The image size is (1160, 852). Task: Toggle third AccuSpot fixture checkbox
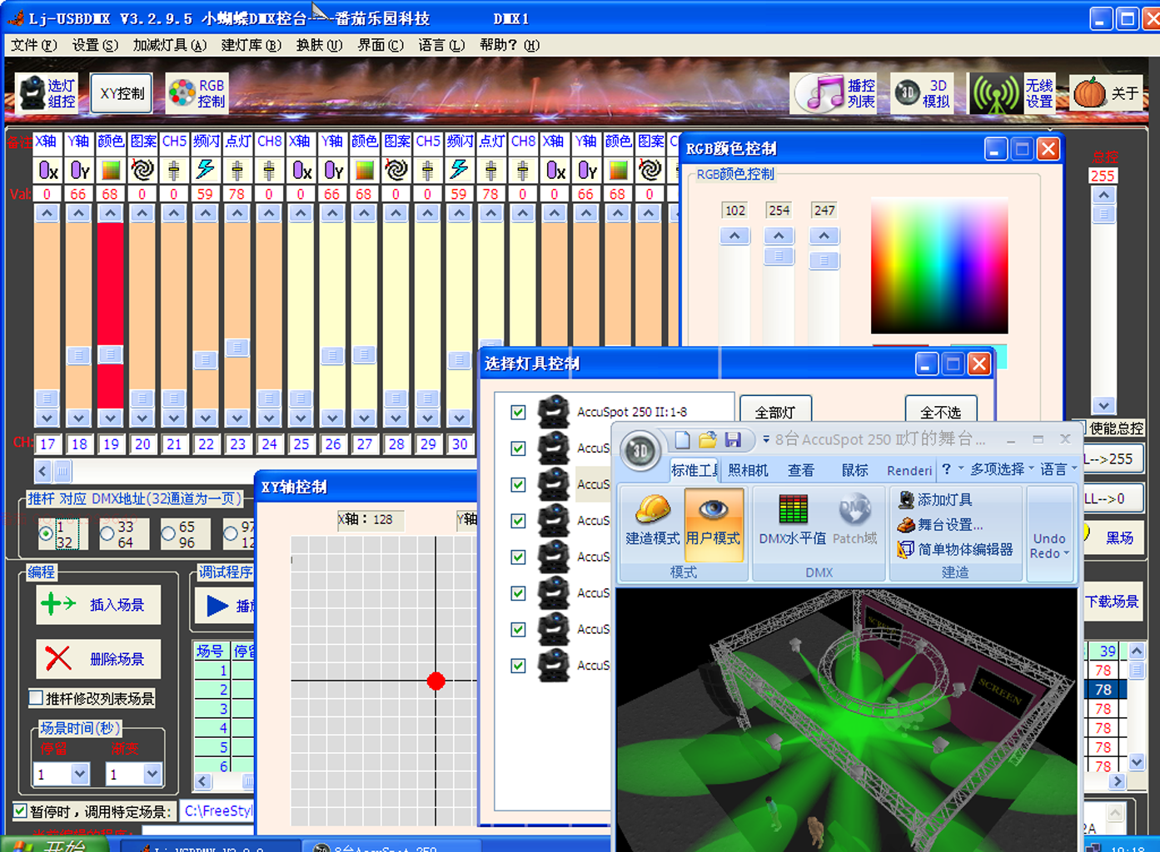tap(518, 484)
